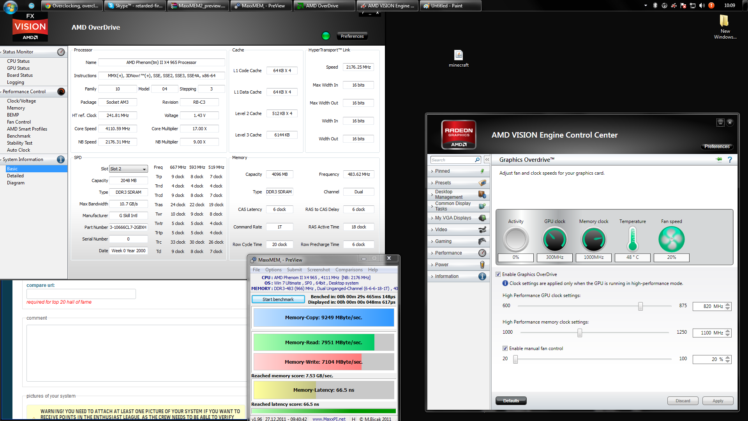The height and width of the screenshot is (421, 748).
Task: Click the Memory clock gauge dial
Action: click(593, 239)
